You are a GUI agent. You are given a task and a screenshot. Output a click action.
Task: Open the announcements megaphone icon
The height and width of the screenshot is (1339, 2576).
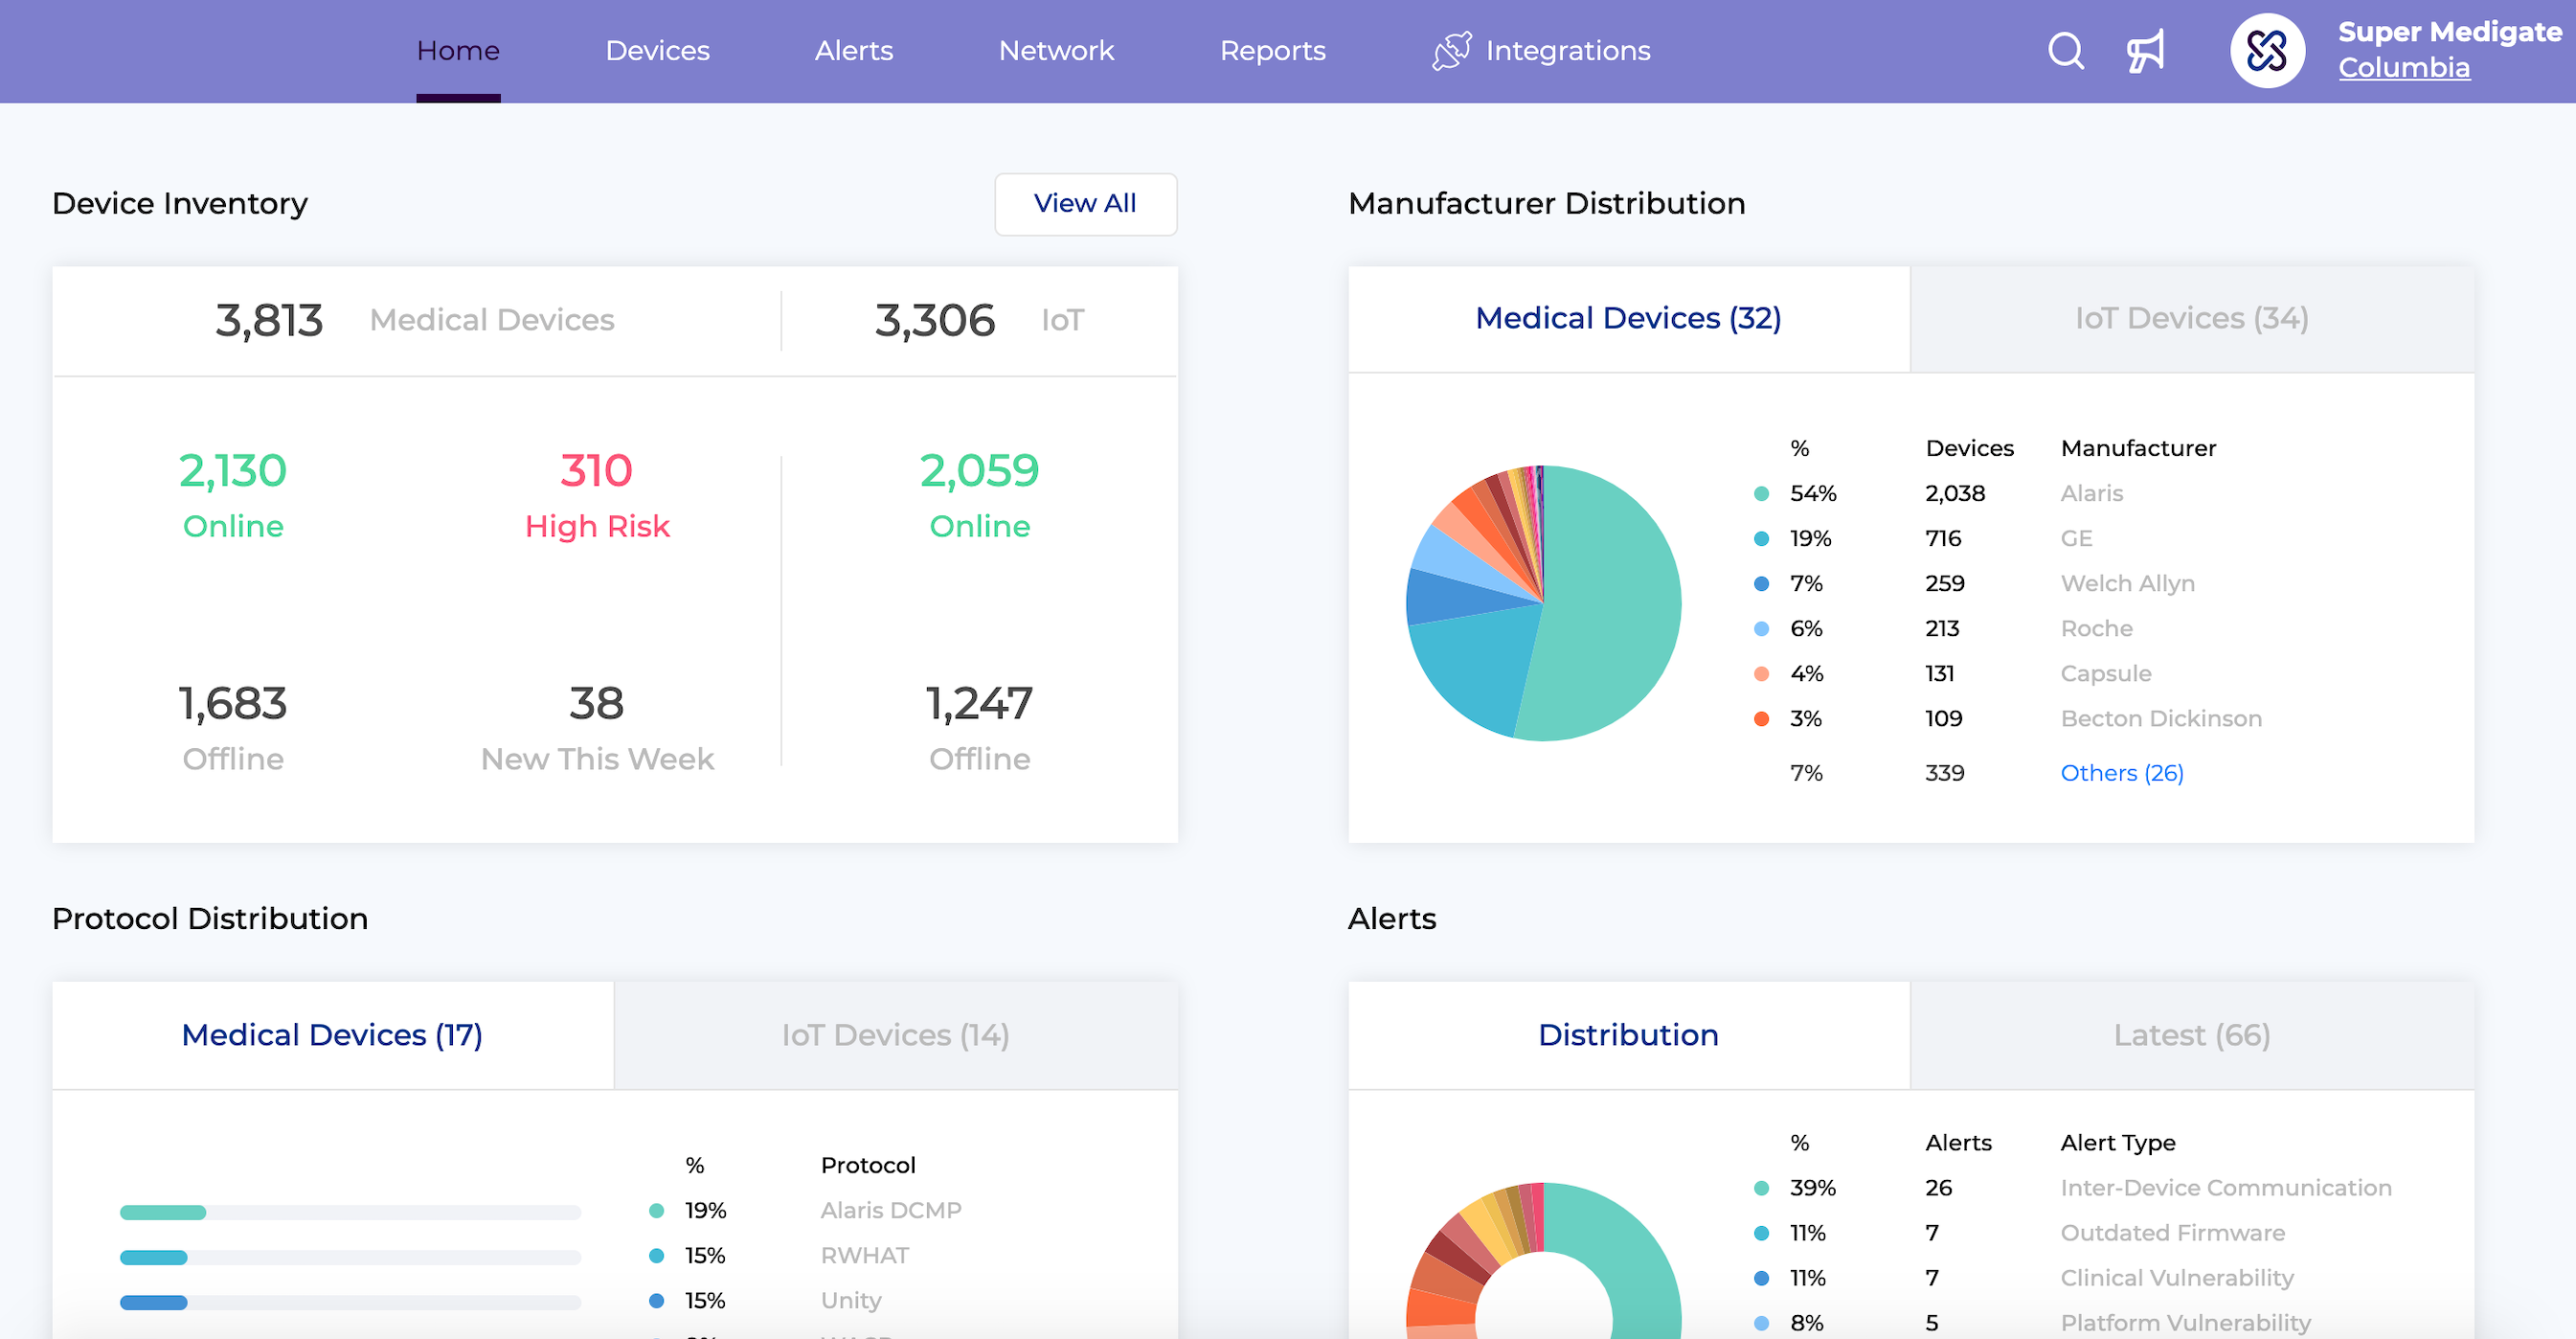[2146, 50]
